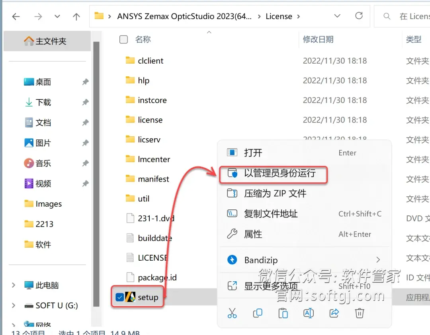430x335 pixels.
Task: Delete the file using trash icon
Action: [x=359, y=313]
